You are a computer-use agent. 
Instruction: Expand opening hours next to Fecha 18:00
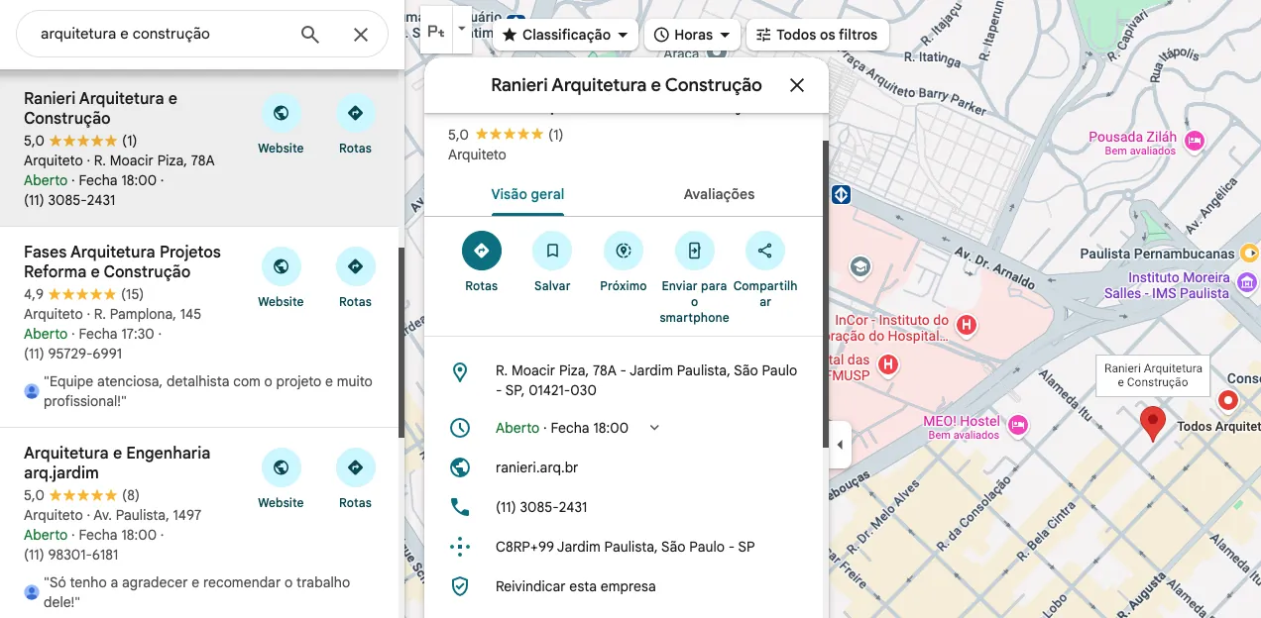point(654,428)
